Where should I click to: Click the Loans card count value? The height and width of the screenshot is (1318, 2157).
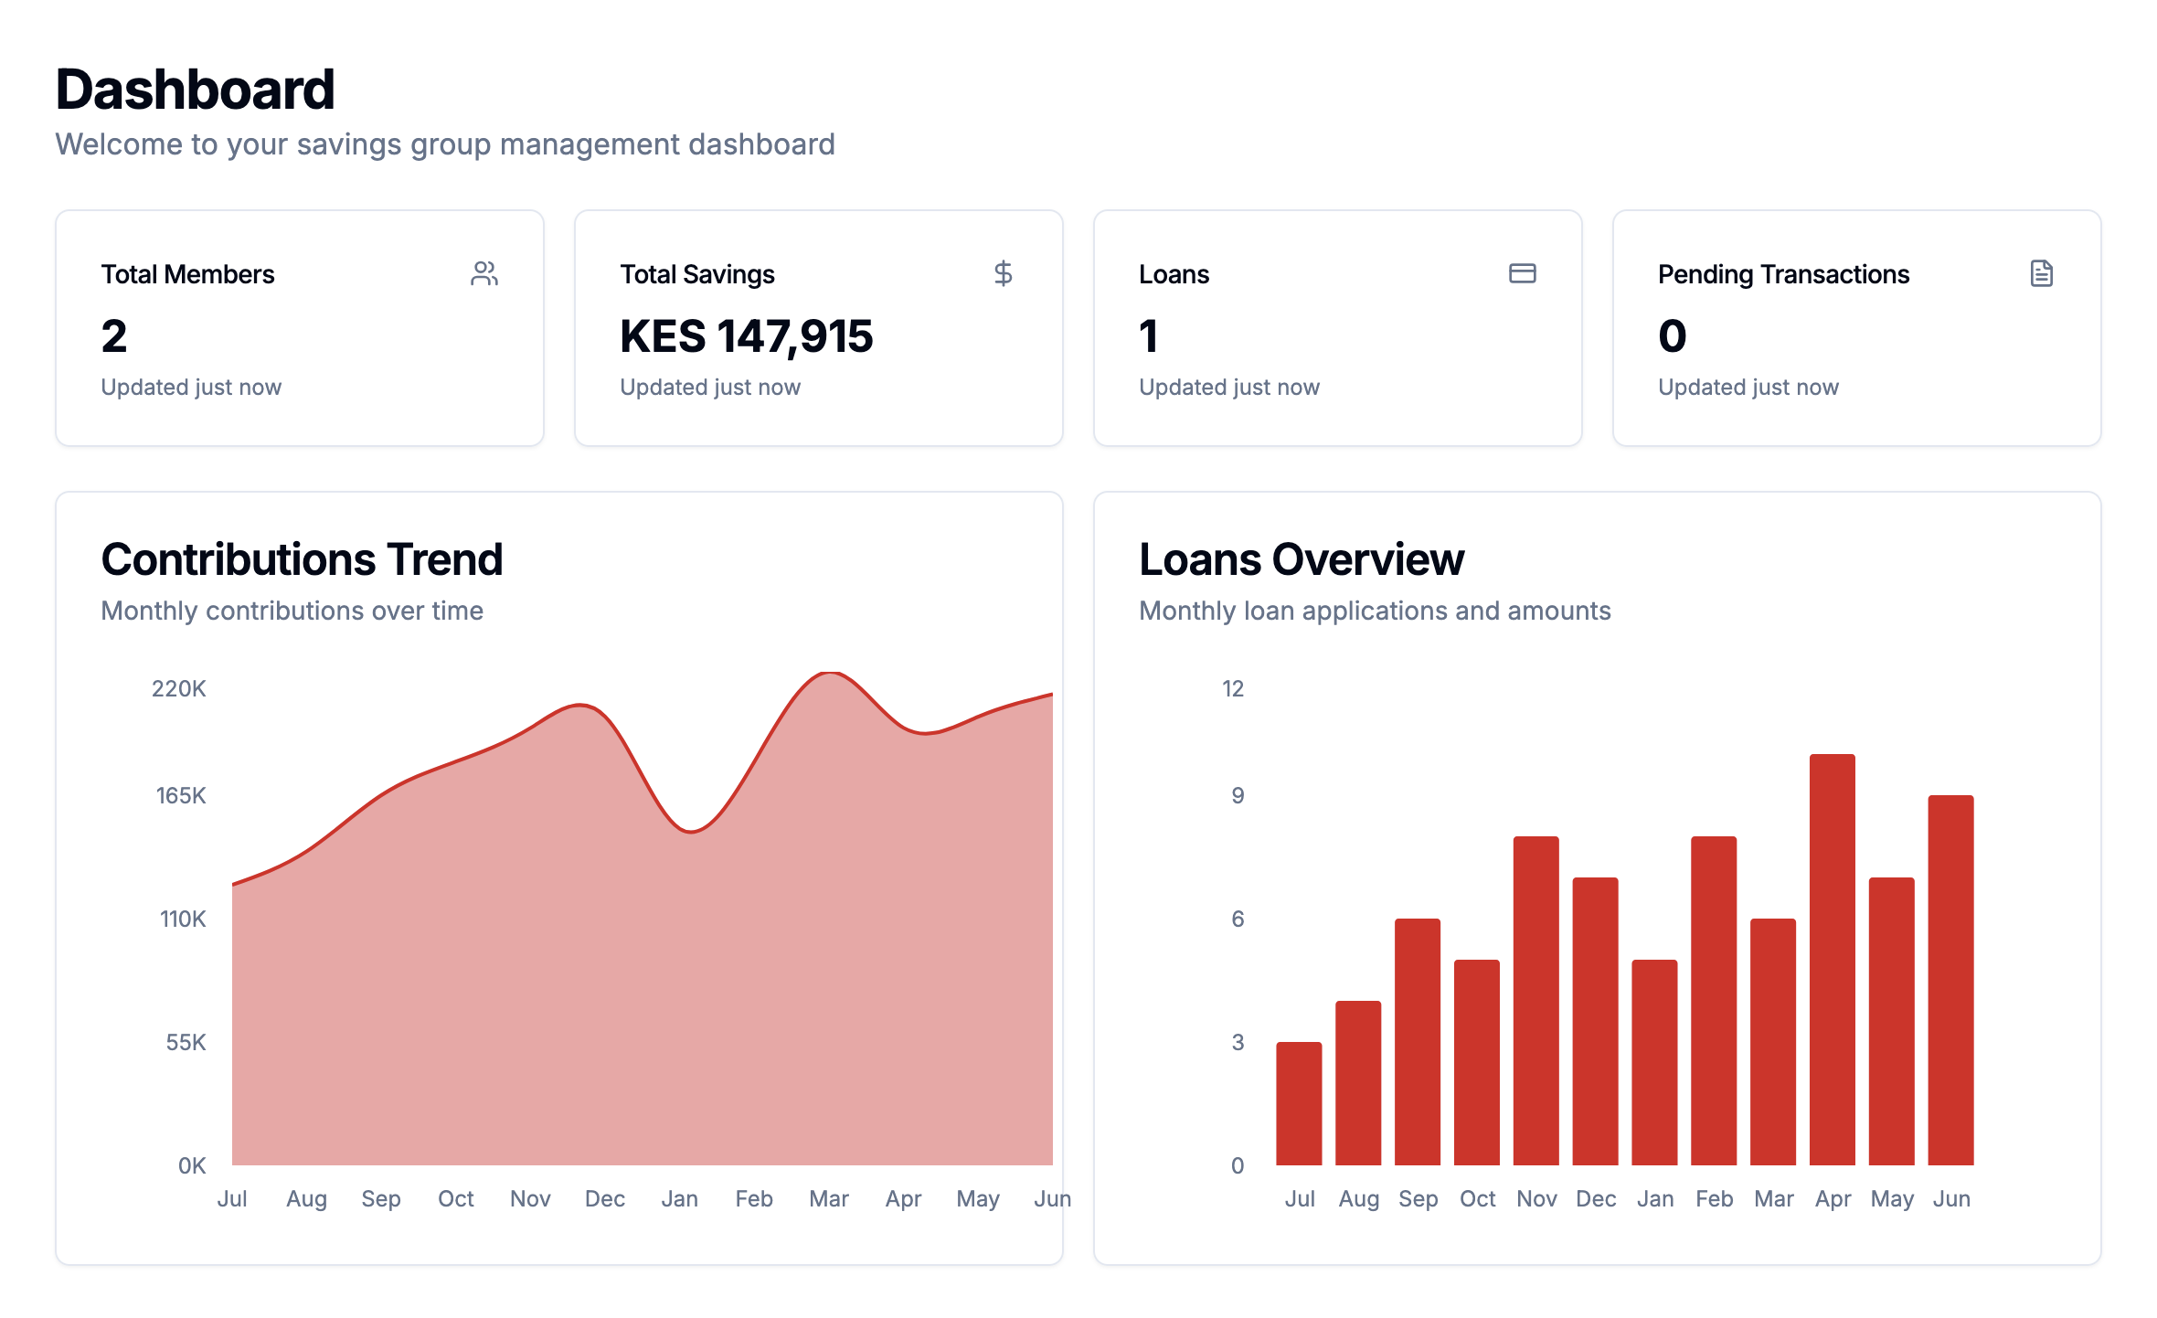[1149, 336]
